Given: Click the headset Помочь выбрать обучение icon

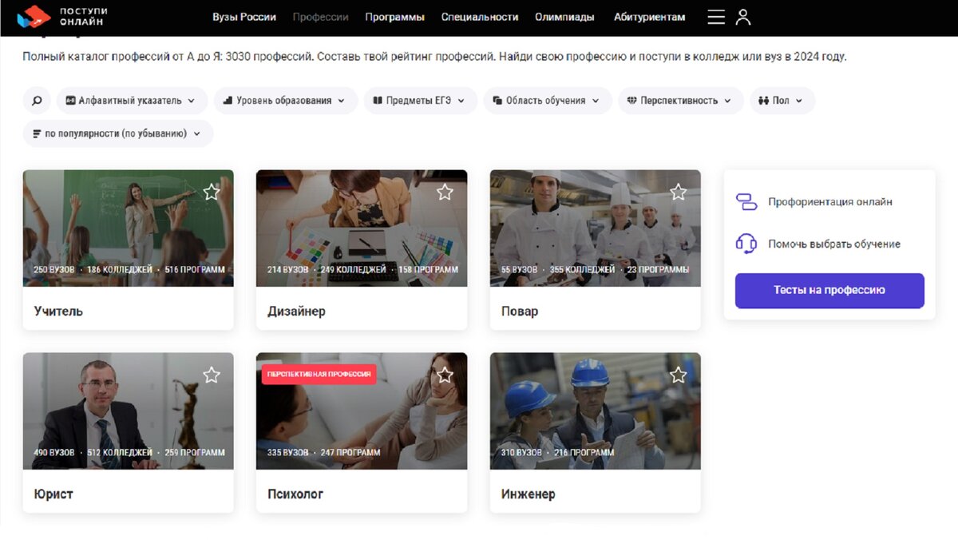Looking at the screenshot, I should (x=746, y=244).
